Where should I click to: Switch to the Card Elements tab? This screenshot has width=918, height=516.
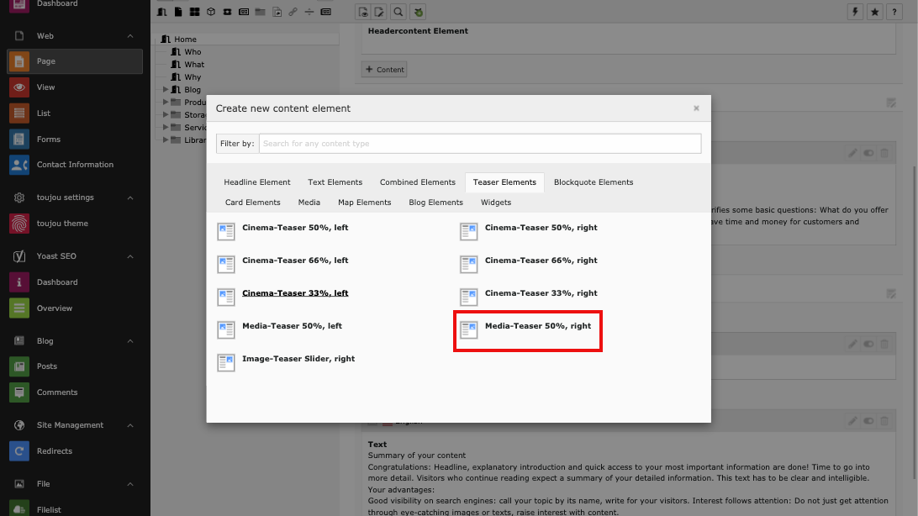click(252, 203)
